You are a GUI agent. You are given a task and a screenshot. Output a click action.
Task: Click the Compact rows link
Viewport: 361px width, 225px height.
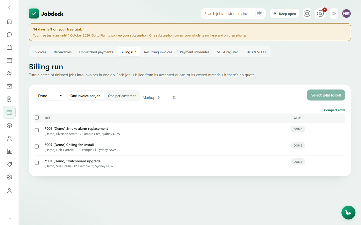tap(335, 110)
